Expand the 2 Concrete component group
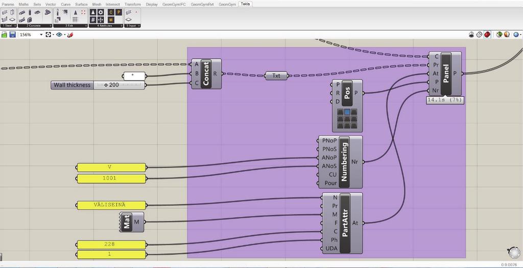 (x=35, y=25)
